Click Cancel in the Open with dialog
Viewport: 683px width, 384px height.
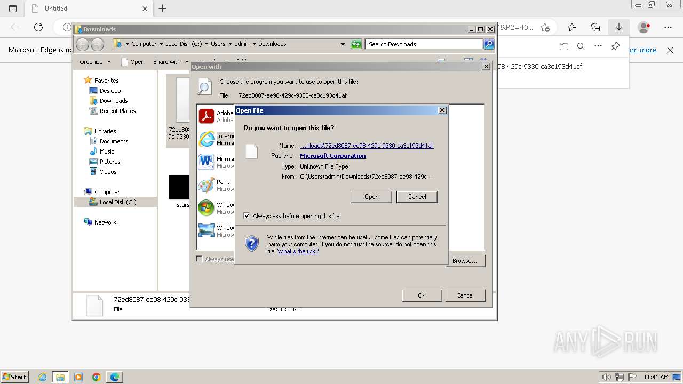(x=465, y=295)
